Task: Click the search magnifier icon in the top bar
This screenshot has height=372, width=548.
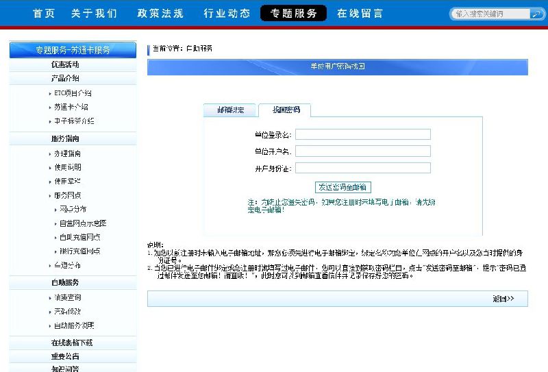Action: [537, 14]
